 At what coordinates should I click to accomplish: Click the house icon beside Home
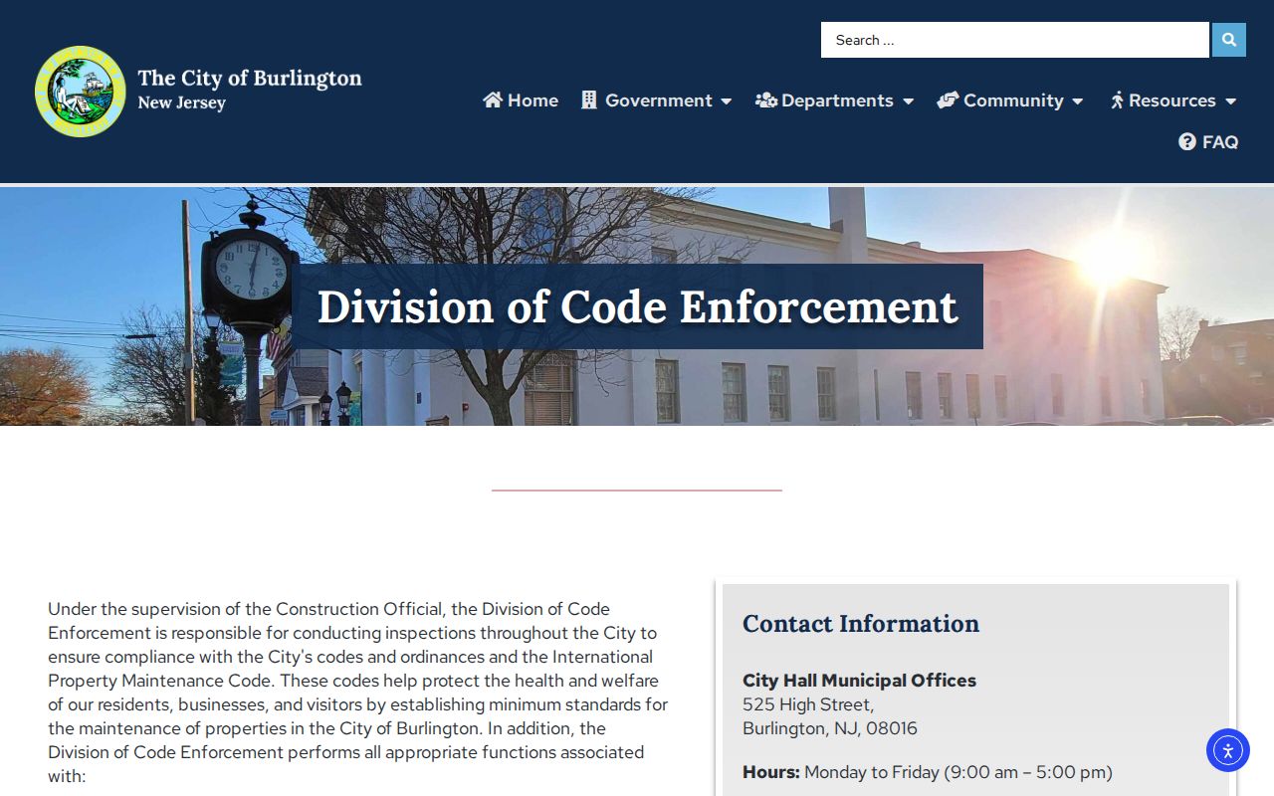[x=493, y=100]
